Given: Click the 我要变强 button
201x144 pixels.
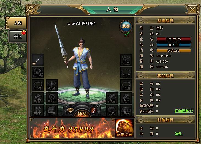Looking at the screenshot, I should [x=124, y=128].
